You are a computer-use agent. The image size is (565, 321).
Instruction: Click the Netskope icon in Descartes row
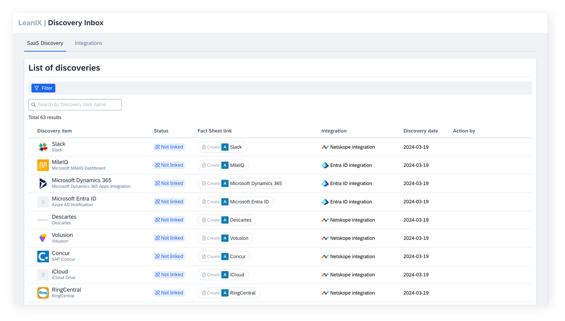coord(325,220)
